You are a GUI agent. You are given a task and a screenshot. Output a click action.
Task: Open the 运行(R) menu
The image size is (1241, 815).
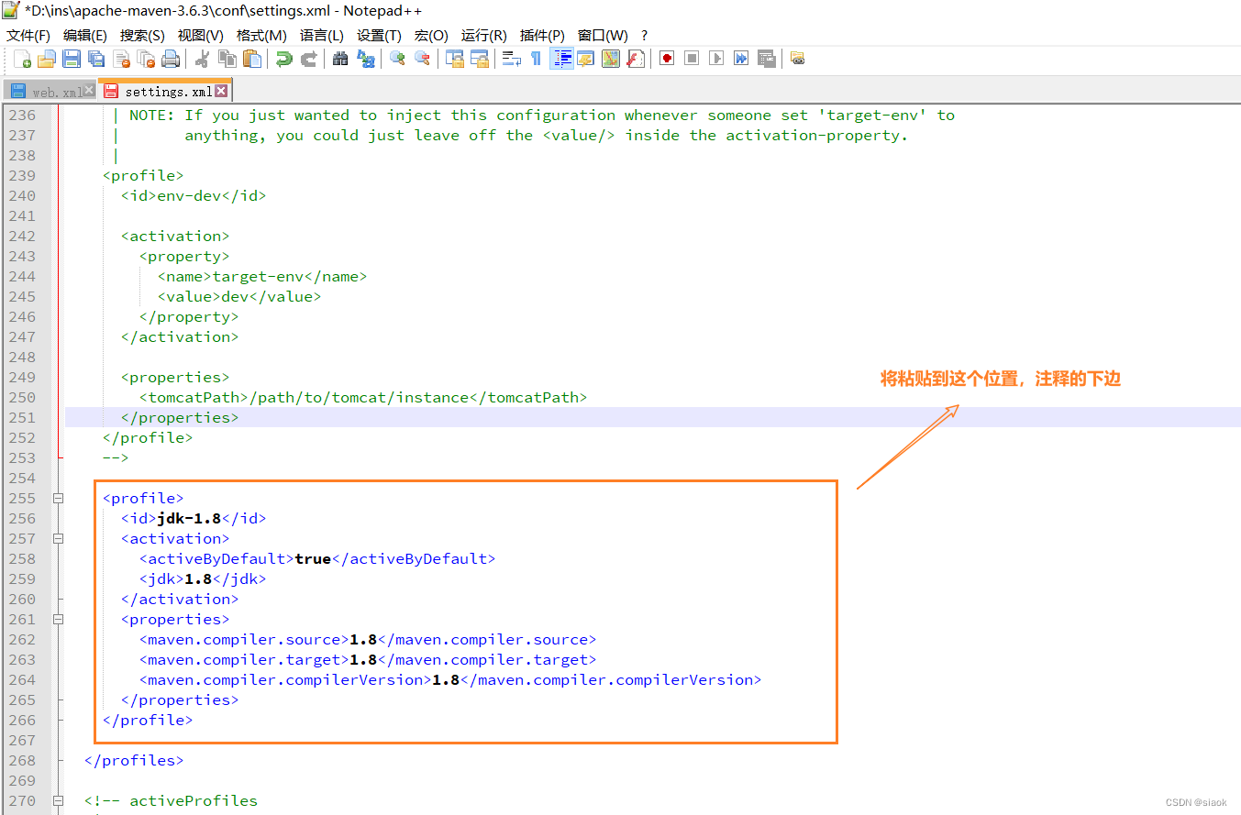tap(483, 36)
